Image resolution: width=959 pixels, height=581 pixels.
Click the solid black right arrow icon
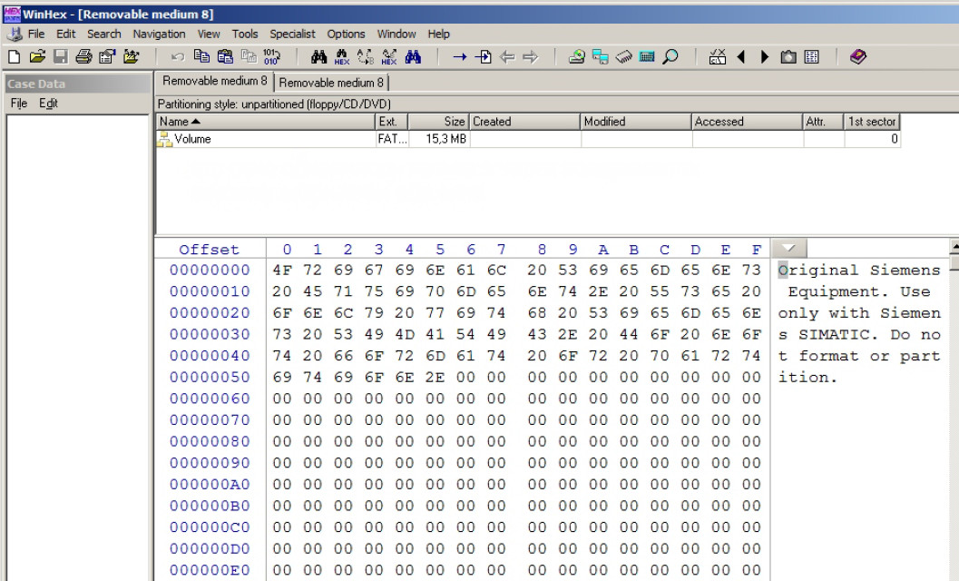(765, 57)
